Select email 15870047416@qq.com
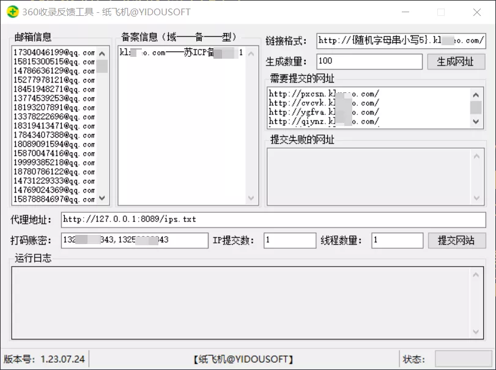The width and height of the screenshot is (496, 370). tap(54, 154)
